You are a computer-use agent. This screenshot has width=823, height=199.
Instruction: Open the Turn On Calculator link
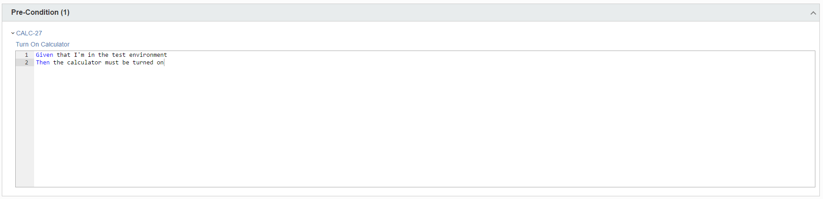[43, 44]
